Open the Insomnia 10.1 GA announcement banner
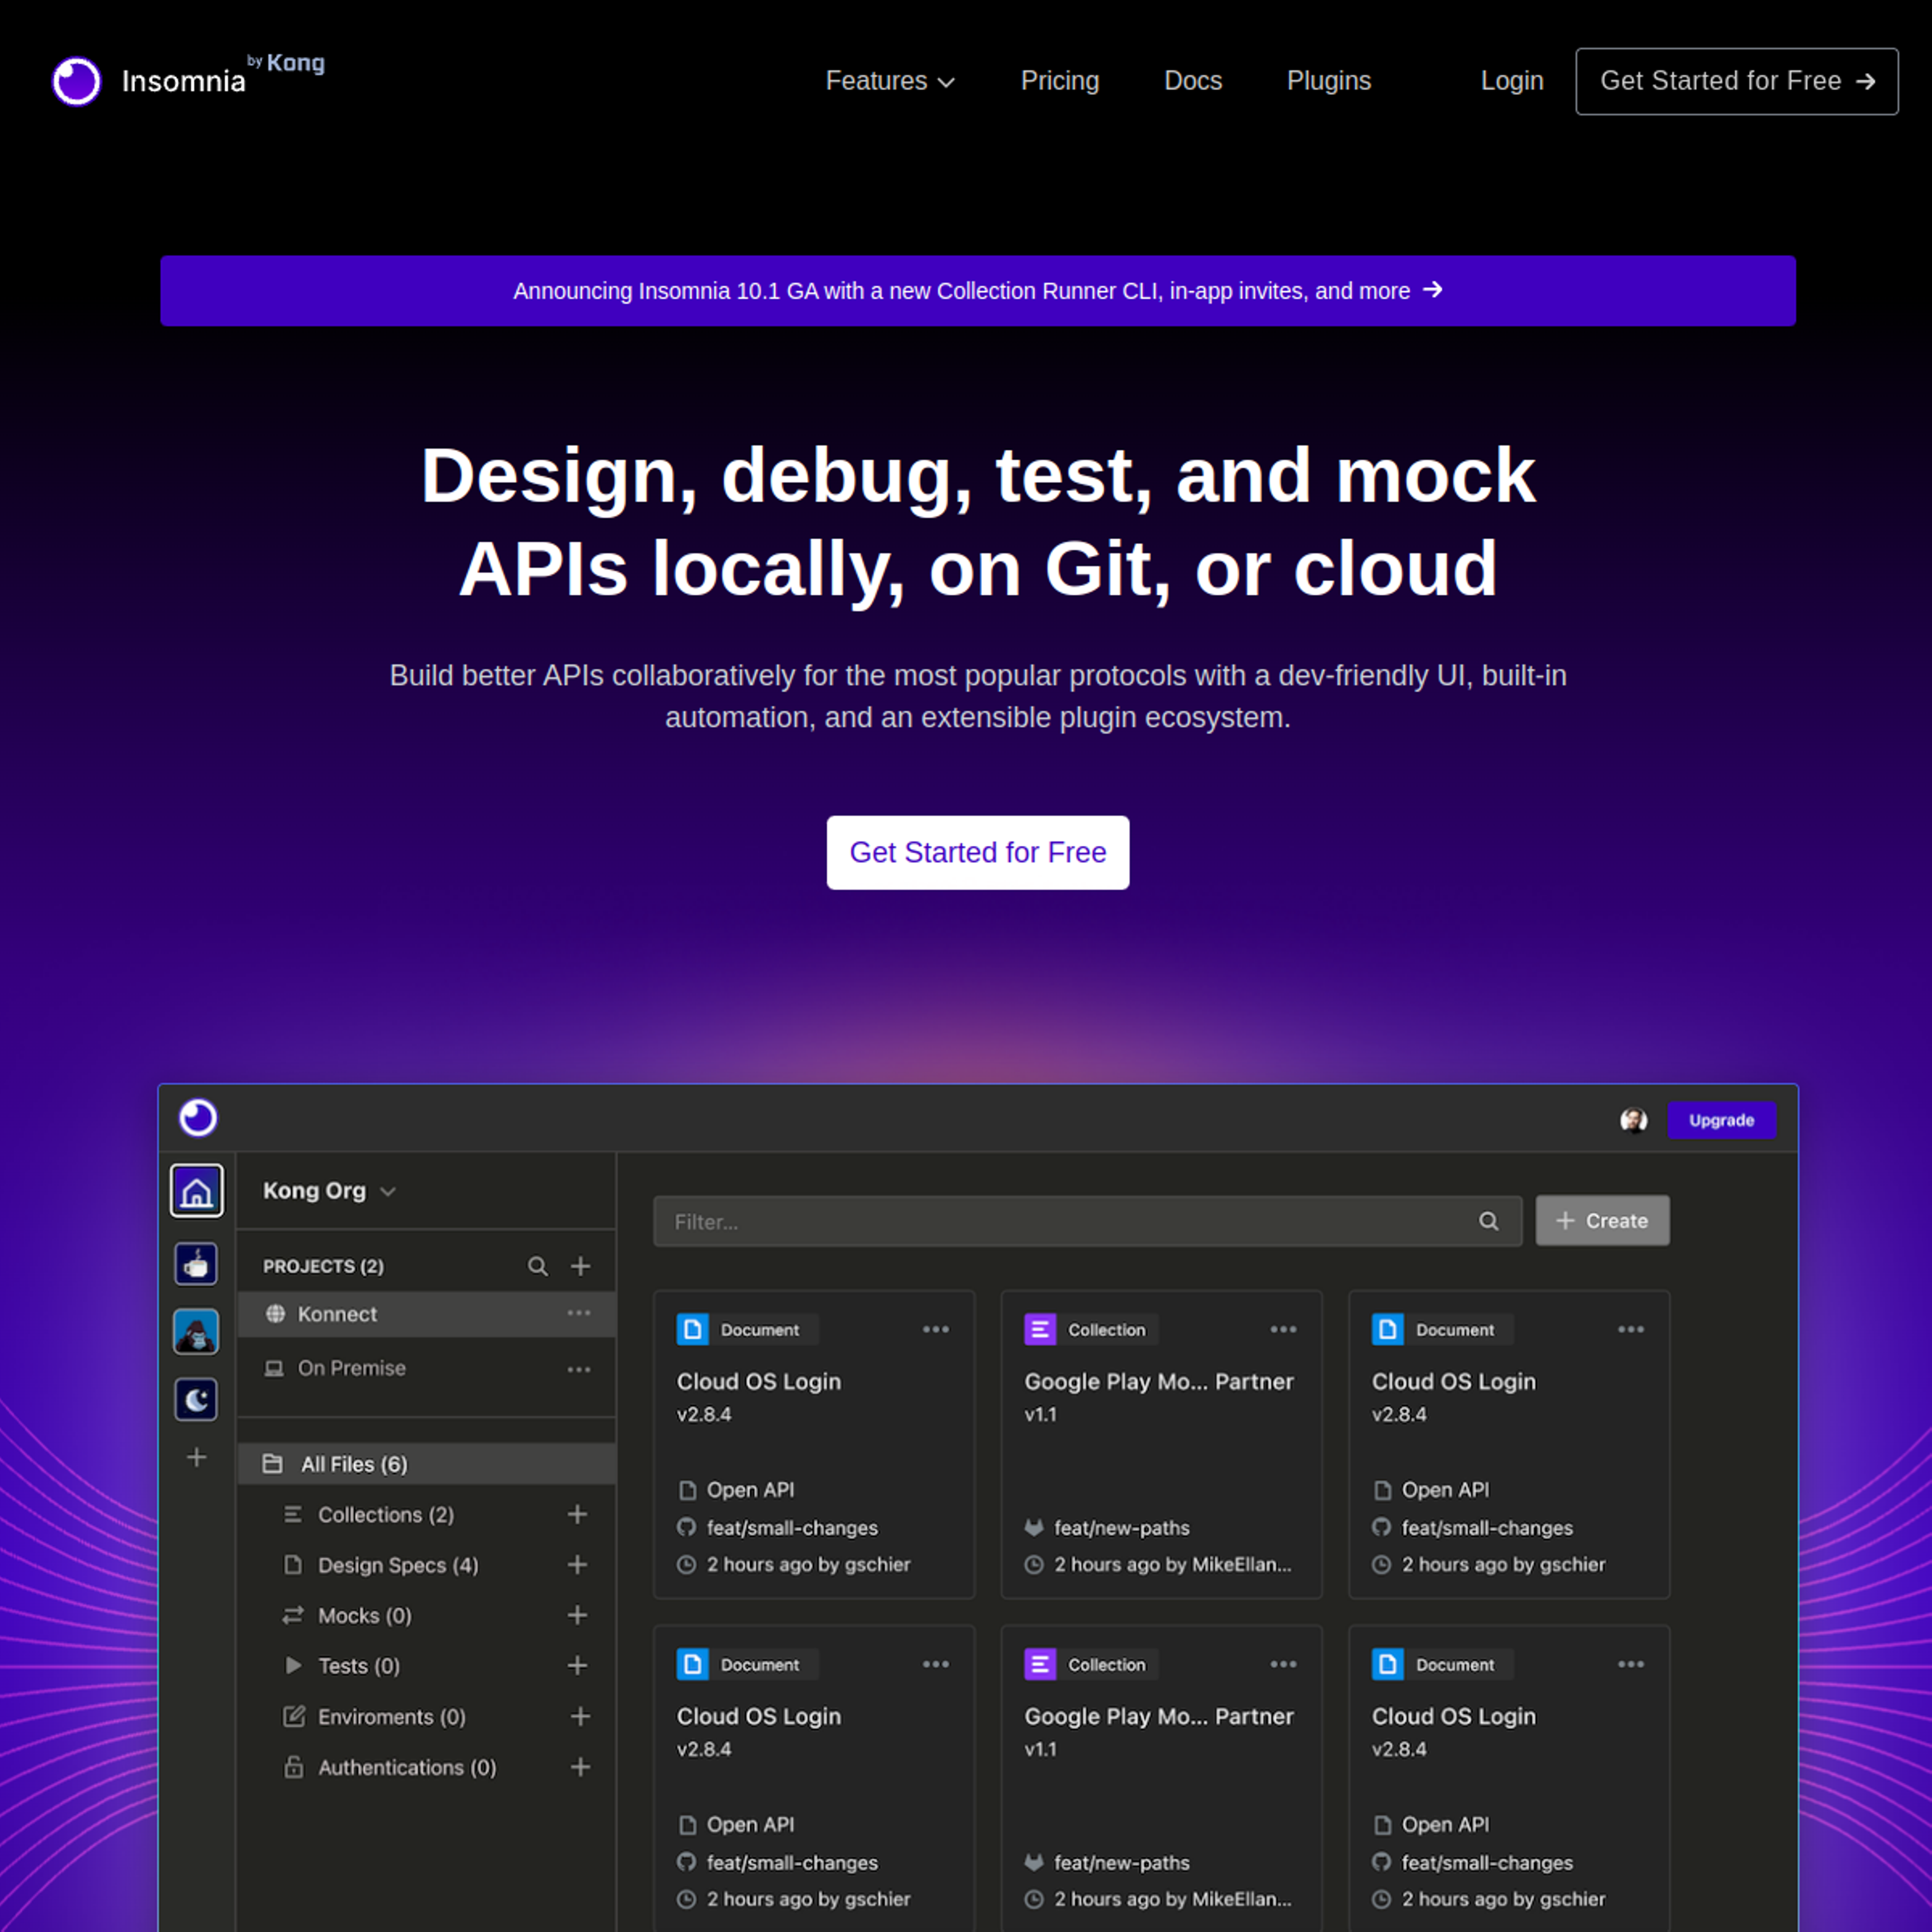Image resolution: width=1932 pixels, height=1932 pixels. tap(977, 291)
